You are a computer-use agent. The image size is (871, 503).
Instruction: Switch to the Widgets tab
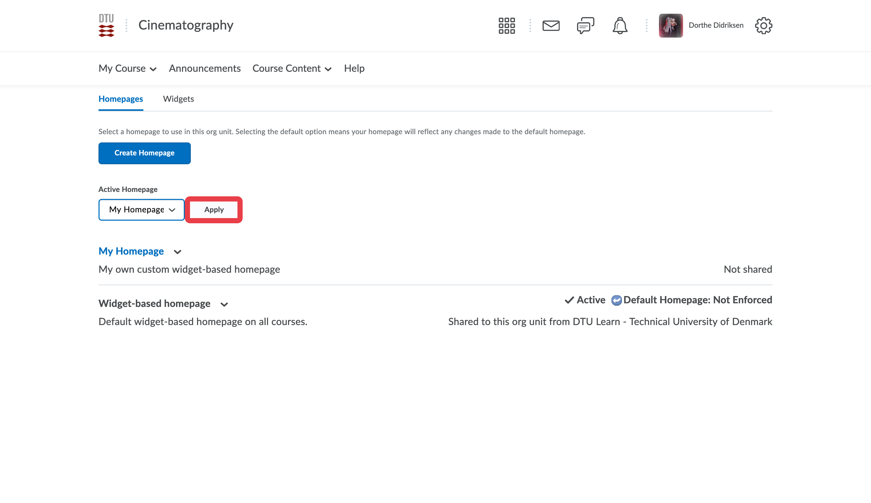[178, 99]
